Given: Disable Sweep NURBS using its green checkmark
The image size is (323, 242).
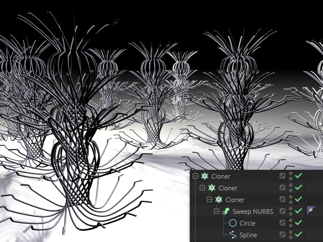Looking at the screenshot, I should pyautogui.click(x=298, y=211).
